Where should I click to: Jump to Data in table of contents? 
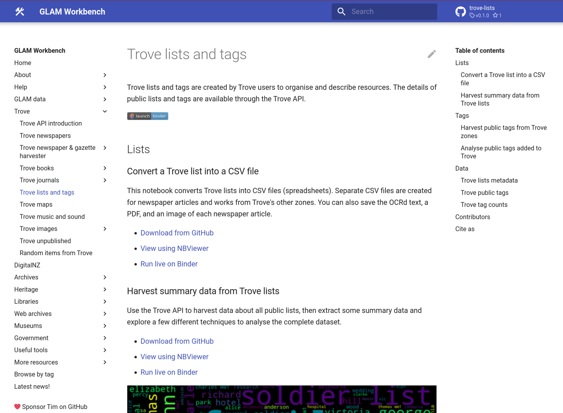(462, 168)
